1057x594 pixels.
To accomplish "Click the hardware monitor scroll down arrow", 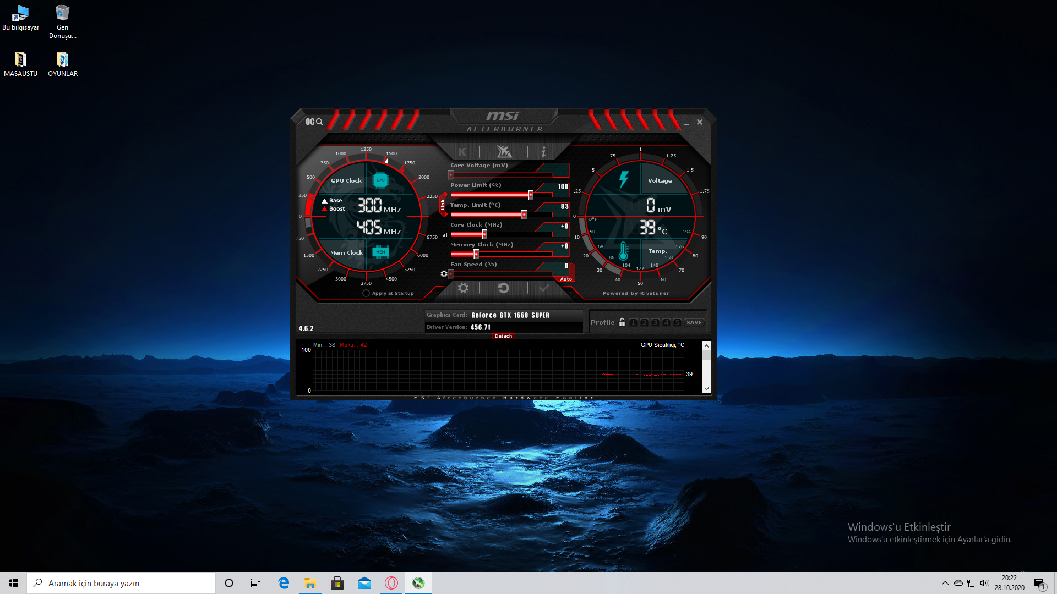I will tap(706, 388).
